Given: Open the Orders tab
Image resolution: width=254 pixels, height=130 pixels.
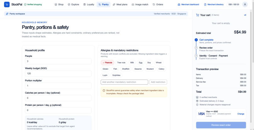Looking at the screenshot, I should (x=158, y=4).
